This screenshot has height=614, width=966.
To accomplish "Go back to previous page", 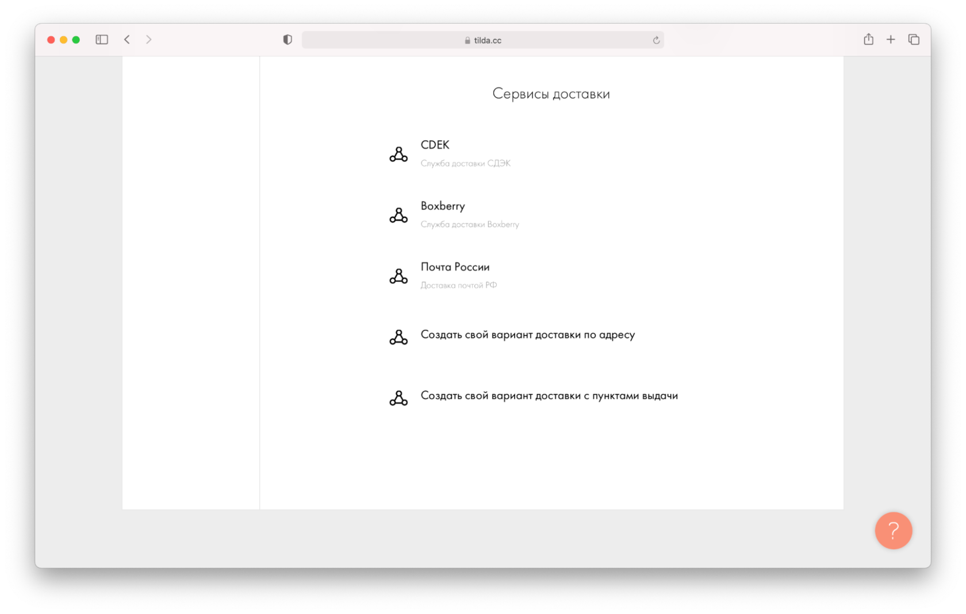I will [x=127, y=40].
